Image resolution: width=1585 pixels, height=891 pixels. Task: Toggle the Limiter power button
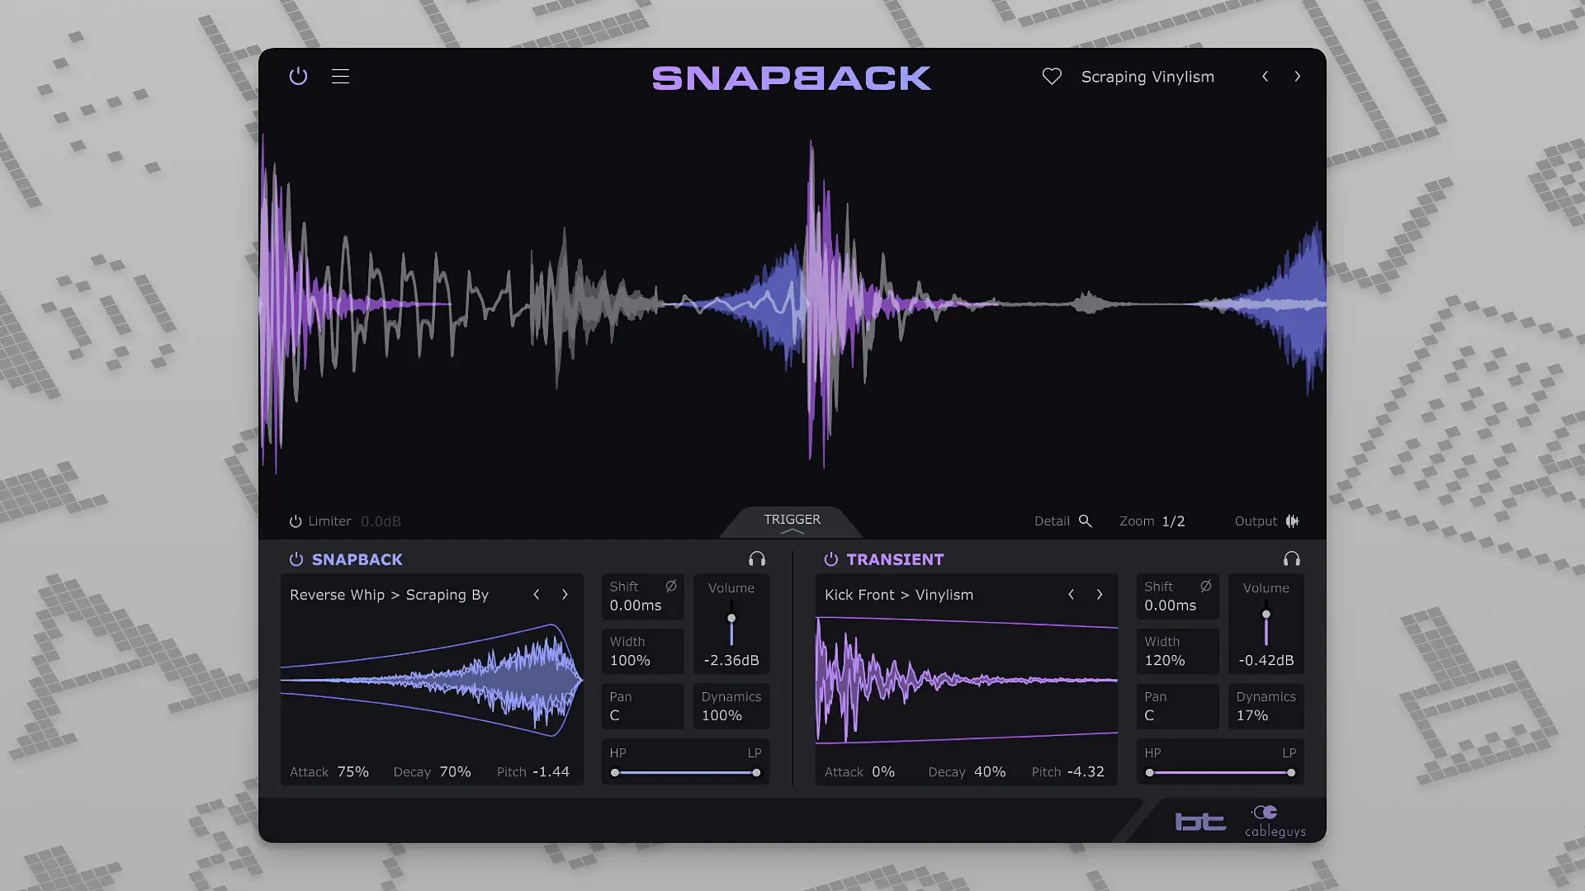(x=295, y=521)
